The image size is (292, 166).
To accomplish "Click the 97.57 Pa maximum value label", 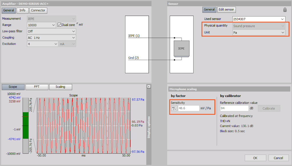I will coord(138,100).
